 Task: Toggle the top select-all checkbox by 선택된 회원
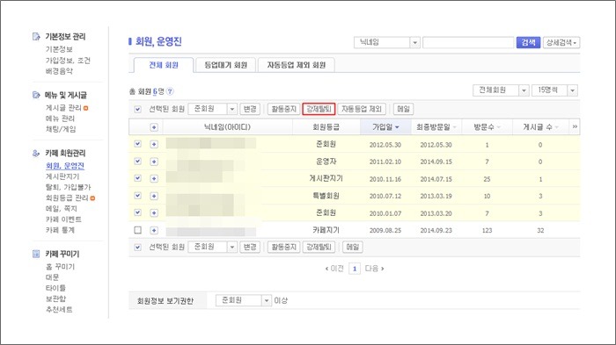pos(137,110)
